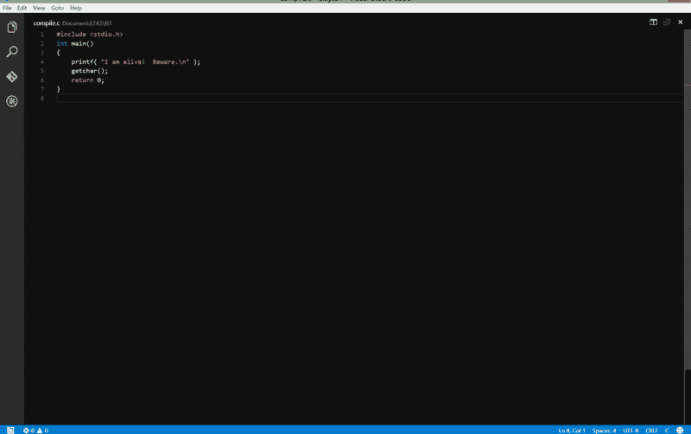Change indentation via Spaces: 4 selector
This screenshot has width=691, height=434.
click(x=604, y=430)
